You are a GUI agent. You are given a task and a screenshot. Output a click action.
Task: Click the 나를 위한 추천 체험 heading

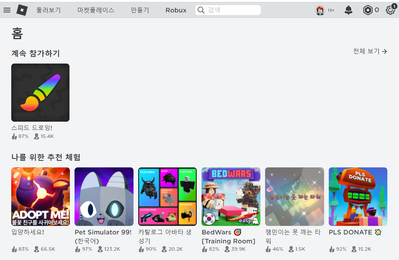(x=46, y=157)
